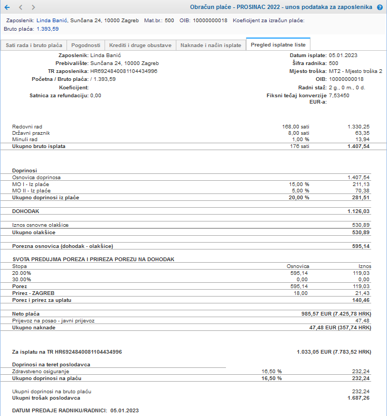Open the Pogodnosti tab
Viewport: 387px width, 416px height.
86,45
